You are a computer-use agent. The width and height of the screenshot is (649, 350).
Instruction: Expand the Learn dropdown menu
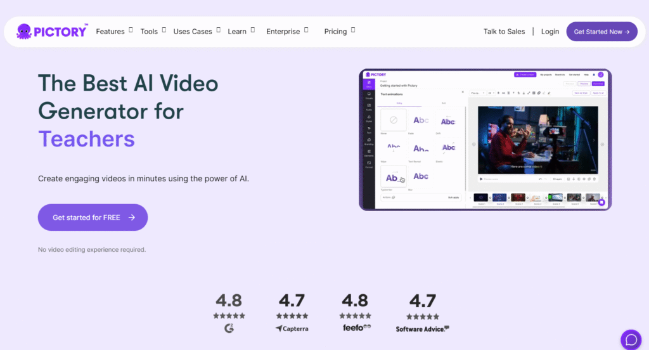pyautogui.click(x=241, y=32)
